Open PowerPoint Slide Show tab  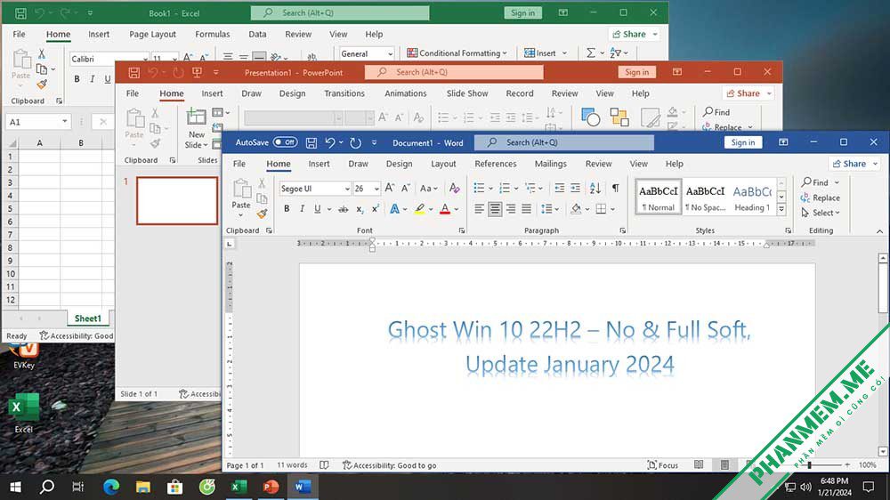click(467, 93)
